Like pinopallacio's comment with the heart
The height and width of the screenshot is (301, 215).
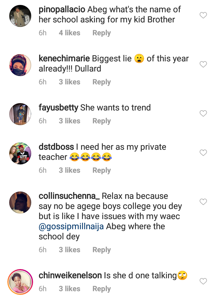point(203,15)
